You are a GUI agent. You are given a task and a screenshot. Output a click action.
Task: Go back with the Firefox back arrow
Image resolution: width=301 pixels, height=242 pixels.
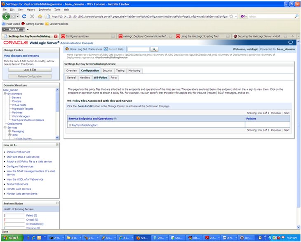click(6, 16)
